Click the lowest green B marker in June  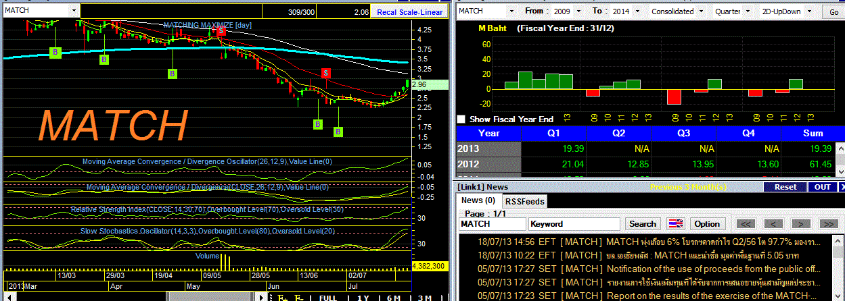338,131
